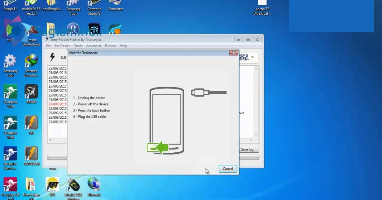Open the Octoplus LG Tool shortcut
This screenshot has width=382, height=200.
coord(10,189)
